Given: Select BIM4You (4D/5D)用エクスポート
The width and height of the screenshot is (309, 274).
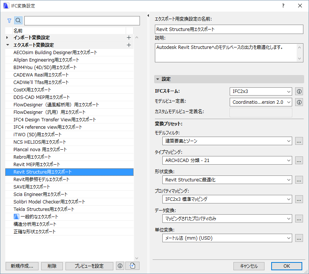Looking at the screenshot, I should pos(69,68).
